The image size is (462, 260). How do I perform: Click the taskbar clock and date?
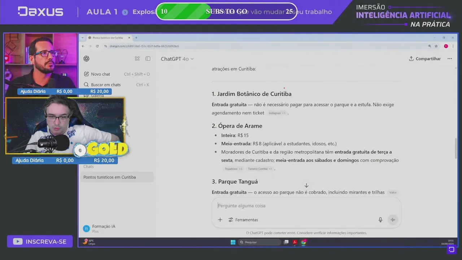coord(447,242)
